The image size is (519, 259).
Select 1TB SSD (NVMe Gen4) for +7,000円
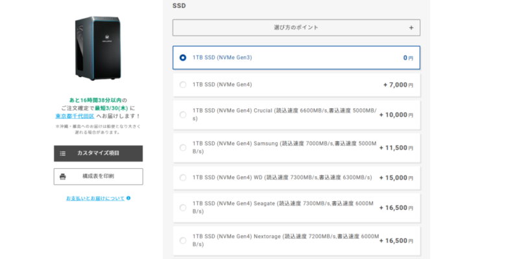(183, 84)
